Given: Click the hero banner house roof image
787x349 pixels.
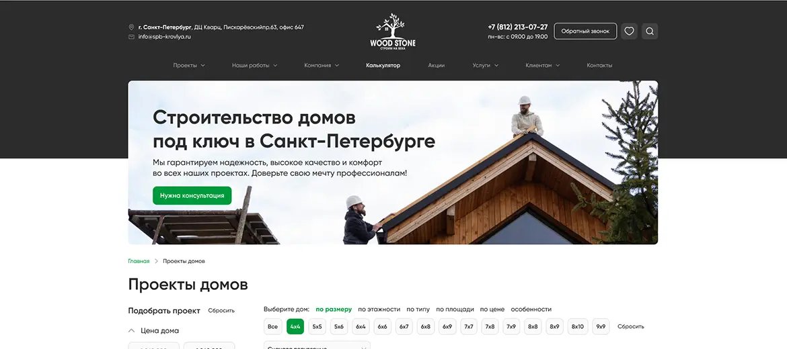Looking at the screenshot, I should [x=393, y=162].
